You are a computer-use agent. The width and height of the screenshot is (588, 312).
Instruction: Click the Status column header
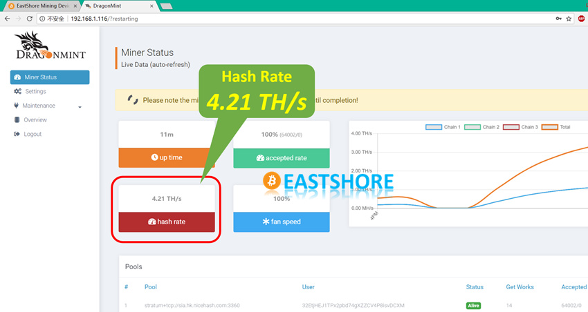coord(475,287)
